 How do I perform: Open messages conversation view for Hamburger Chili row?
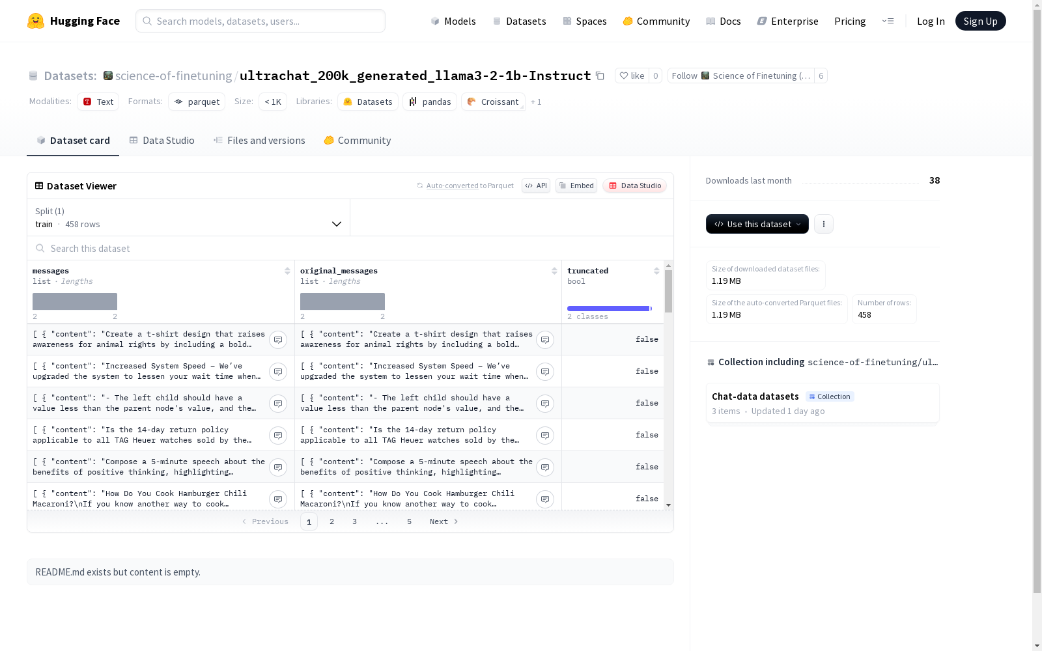[278, 499]
